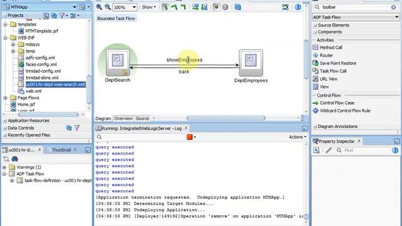Image resolution: width=402 pixels, height=226 pixels.
Task: Click the Projects refresh icon
Action: coord(54,16)
